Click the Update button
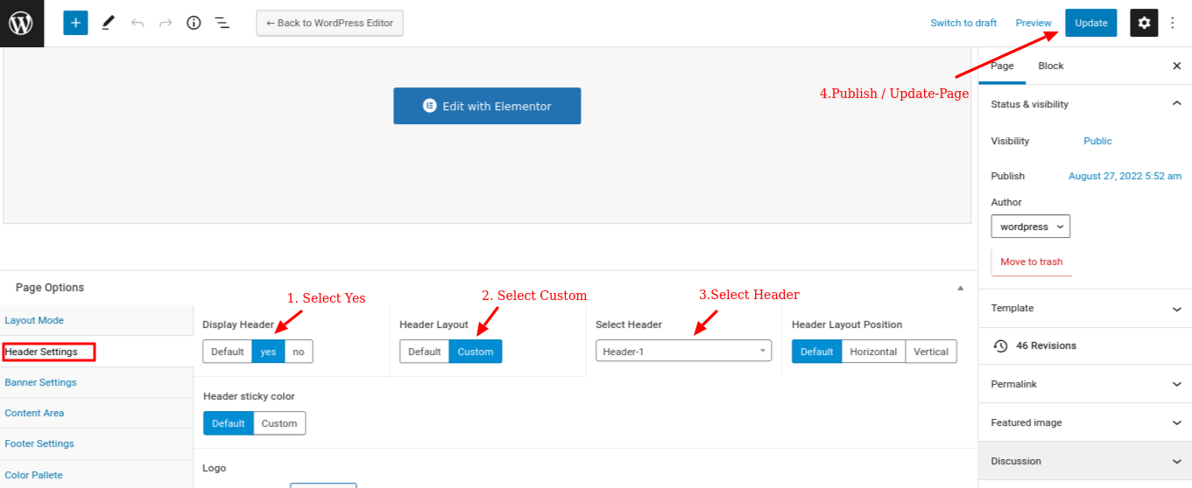This screenshot has height=488, width=1192. 1091,23
